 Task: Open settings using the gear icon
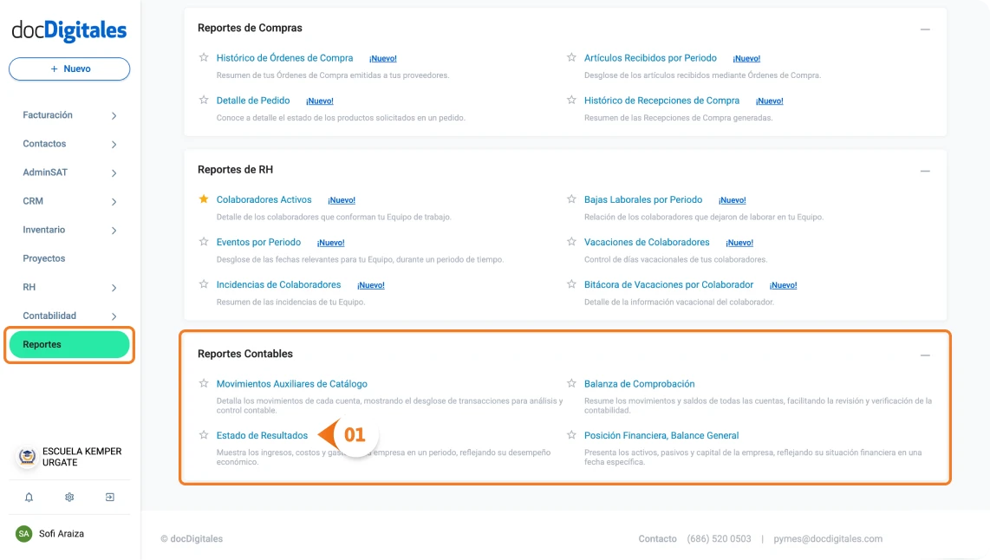pyautogui.click(x=68, y=497)
